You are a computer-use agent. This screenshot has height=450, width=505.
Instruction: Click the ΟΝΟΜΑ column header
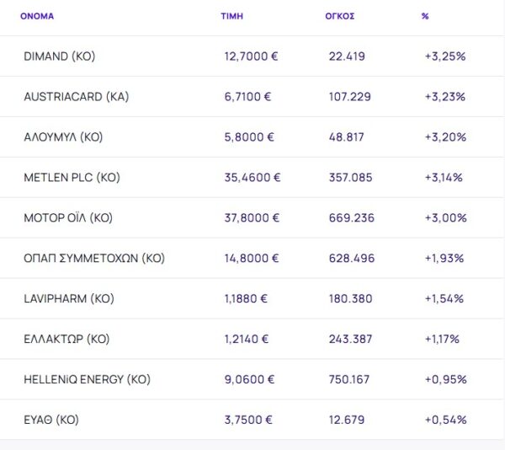click(37, 16)
